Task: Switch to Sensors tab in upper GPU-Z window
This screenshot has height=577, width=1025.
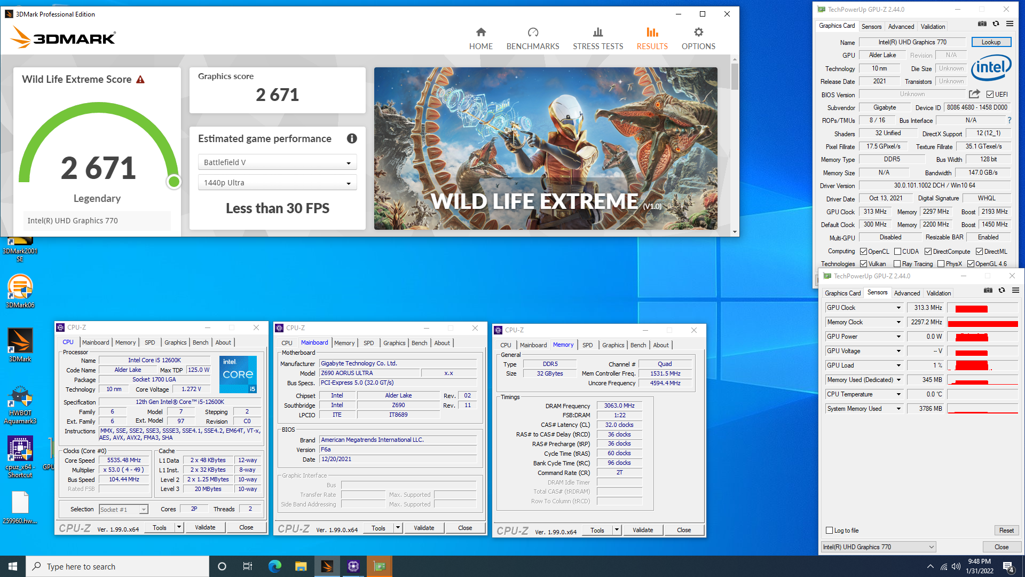Action: click(x=871, y=26)
